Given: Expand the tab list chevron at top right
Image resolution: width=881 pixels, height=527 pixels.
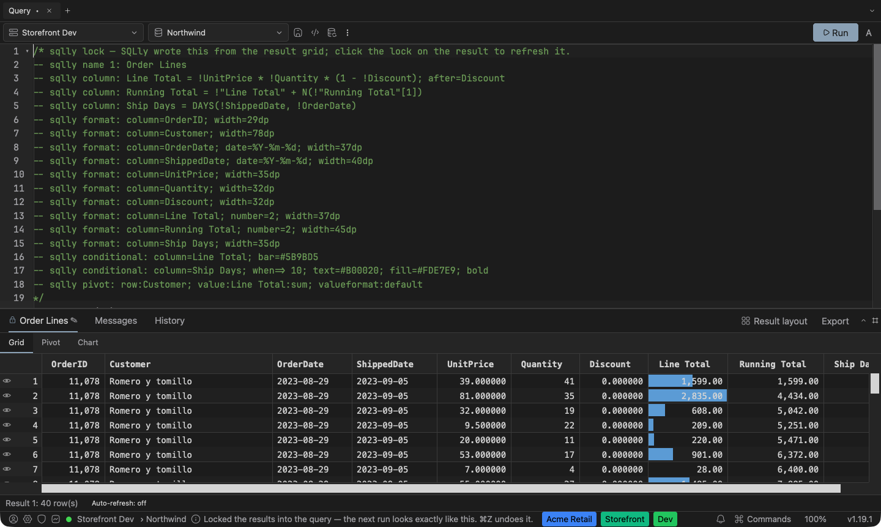Looking at the screenshot, I should point(872,10).
